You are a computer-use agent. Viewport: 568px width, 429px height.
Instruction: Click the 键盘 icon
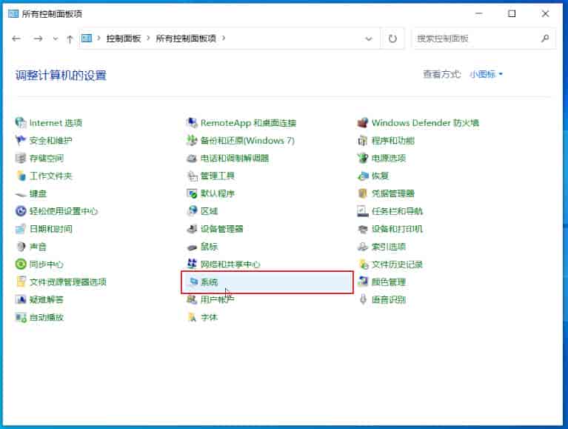21,193
